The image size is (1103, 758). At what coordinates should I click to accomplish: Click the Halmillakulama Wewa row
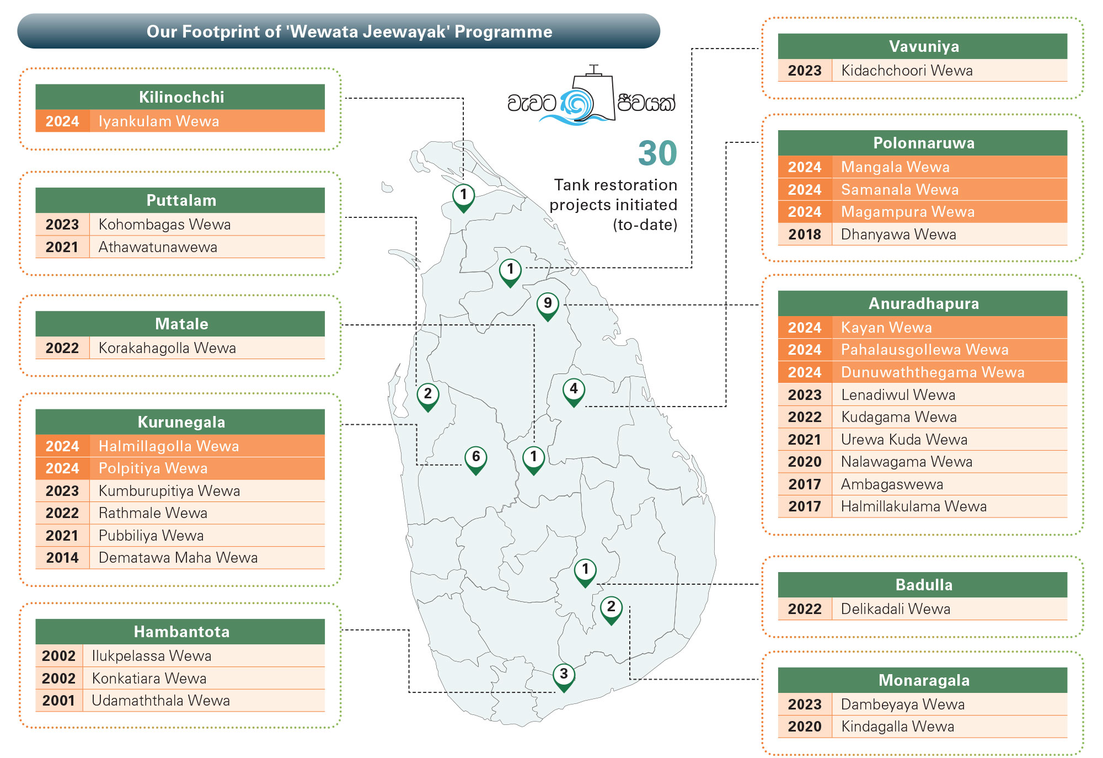(923, 506)
